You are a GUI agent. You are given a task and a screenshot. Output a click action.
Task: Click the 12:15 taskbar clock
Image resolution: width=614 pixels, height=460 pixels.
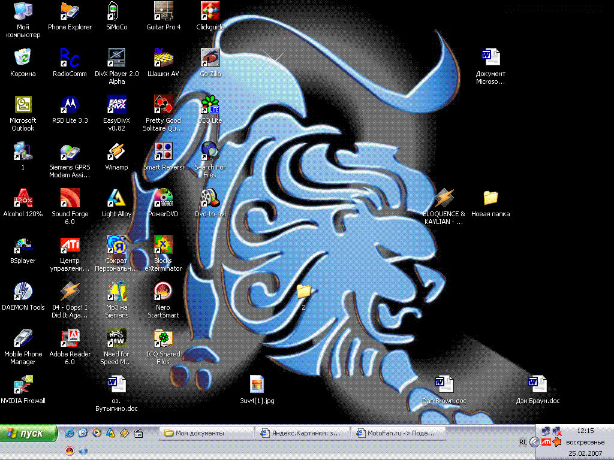[585, 431]
